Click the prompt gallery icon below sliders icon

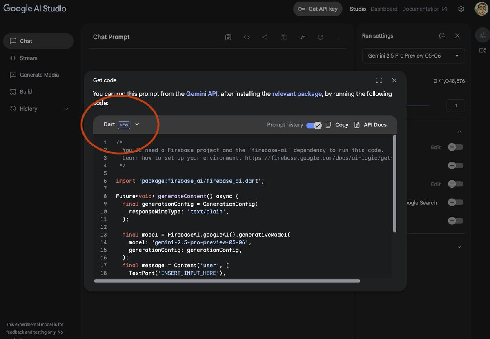coord(483,51)
